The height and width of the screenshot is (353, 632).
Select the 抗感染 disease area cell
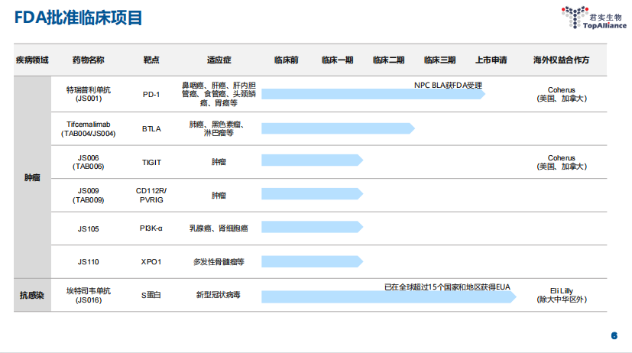click(x=31, y=295)
